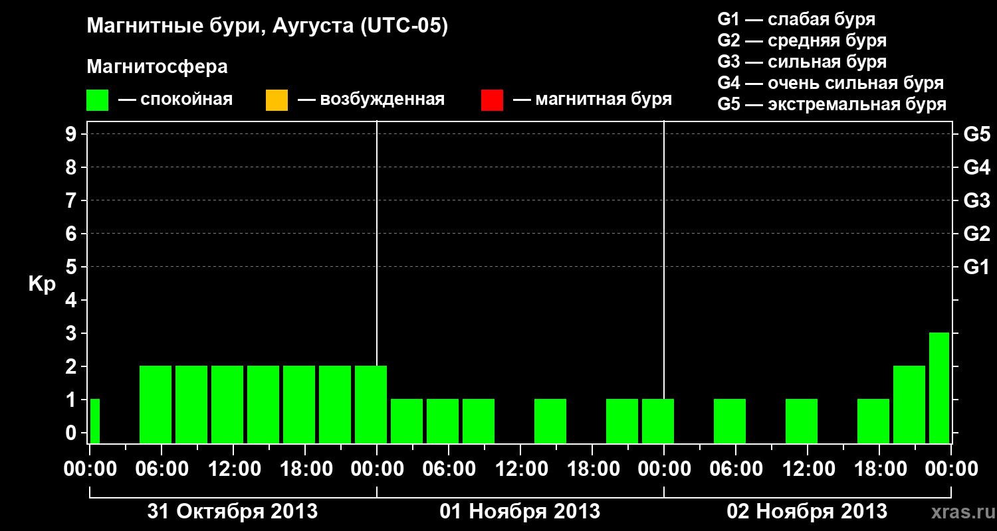Click the '02 Ноября 2013' date label
This screenshot has width=997, height=531.
[807, 512]
